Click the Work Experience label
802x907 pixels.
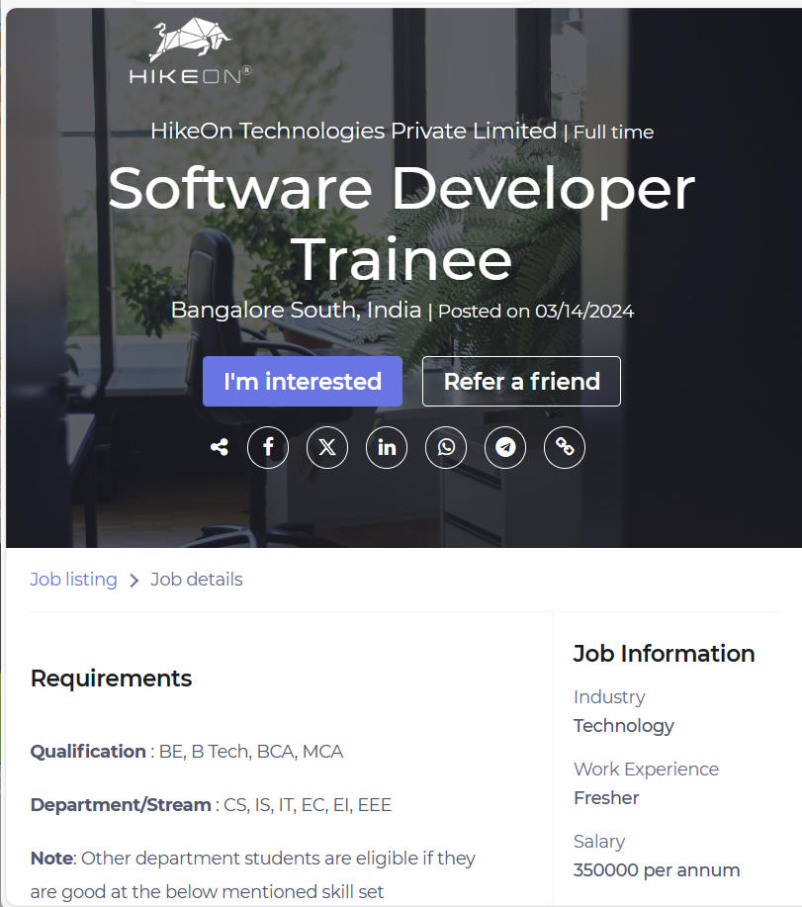pos(646,770)
